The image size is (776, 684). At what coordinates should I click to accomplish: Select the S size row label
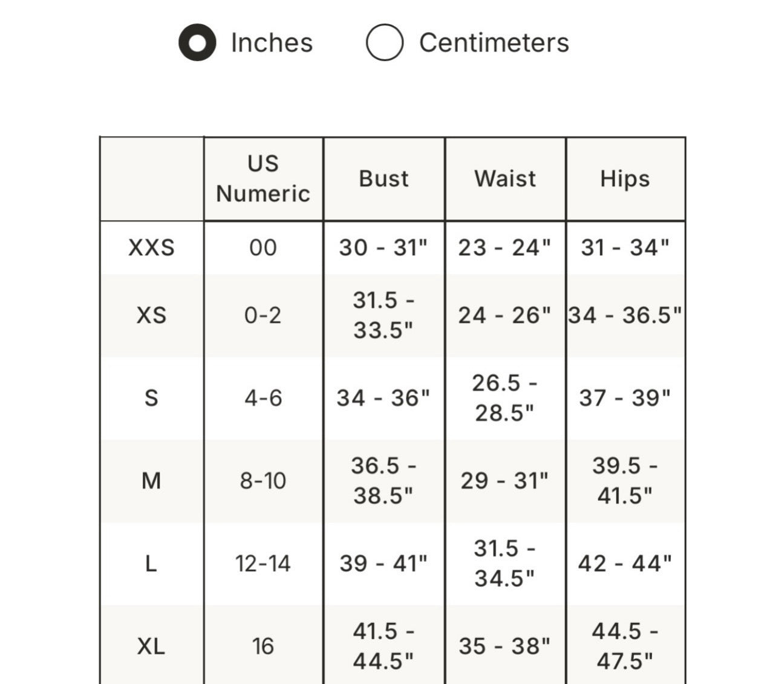click(x=151, y=399)
